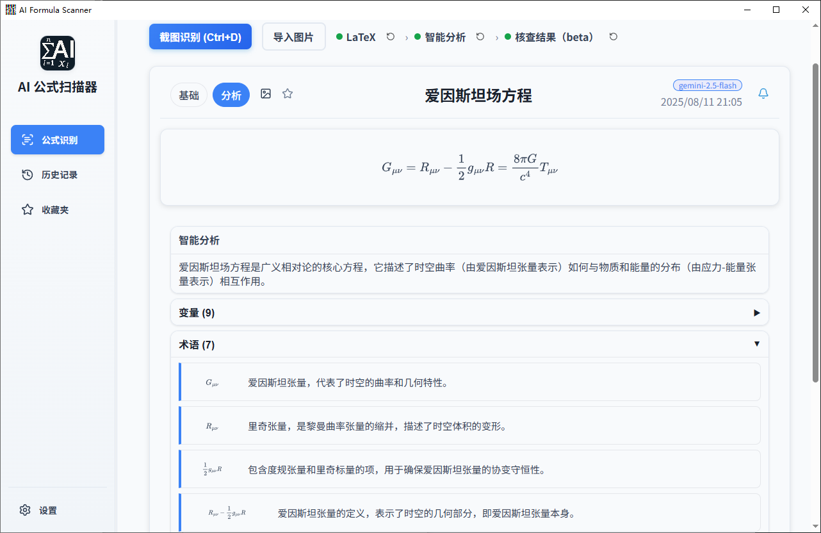Expand the 变量 (9) section
The height and width of the screenshot is (533, 821).
click(x=469, y=313)
